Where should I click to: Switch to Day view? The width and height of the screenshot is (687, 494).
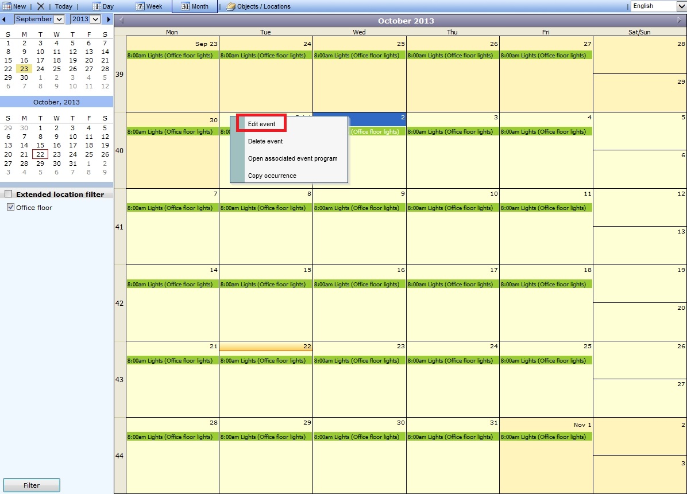[x=103, y=6]
